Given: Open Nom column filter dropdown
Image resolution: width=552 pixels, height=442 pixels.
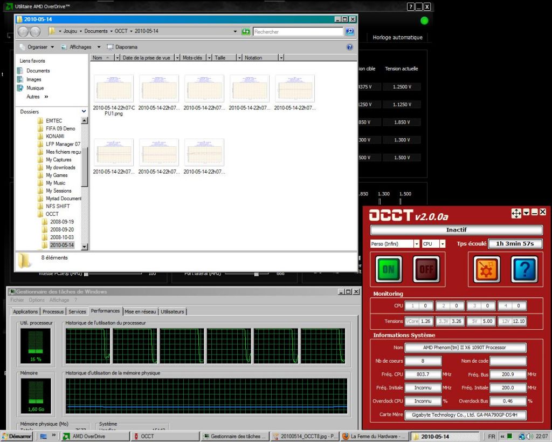Looking at the screenshot, I should 117,58.
